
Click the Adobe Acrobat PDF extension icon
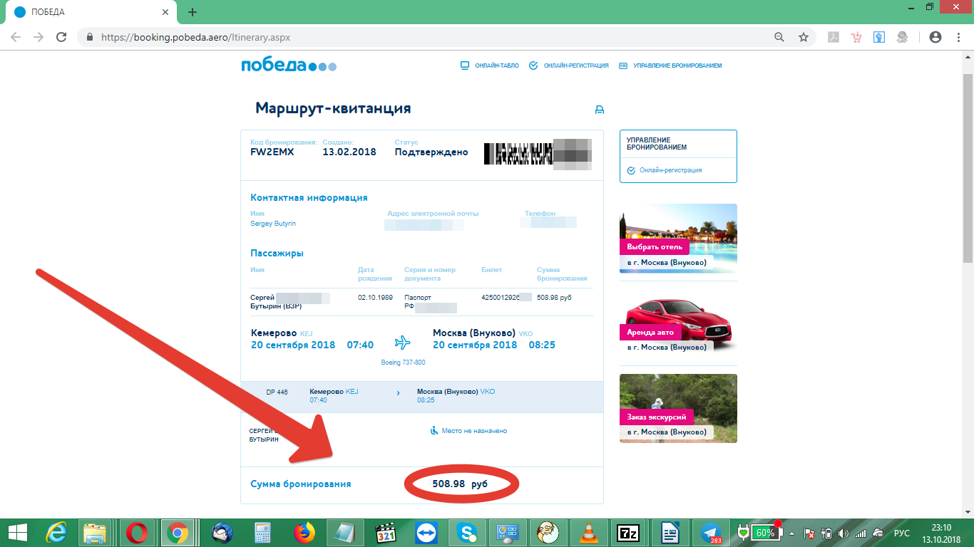pyautogui.click(x=834, y=37)
